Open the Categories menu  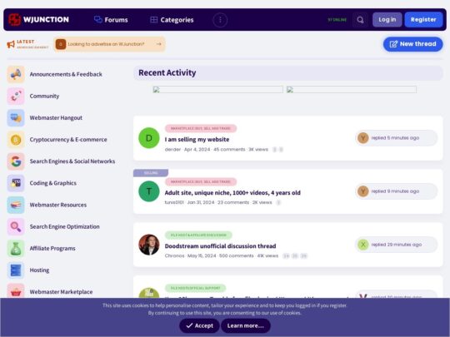[x=172, y=20]
